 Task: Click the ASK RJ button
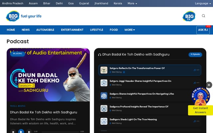pyautogui.click(x=203, y=30)
